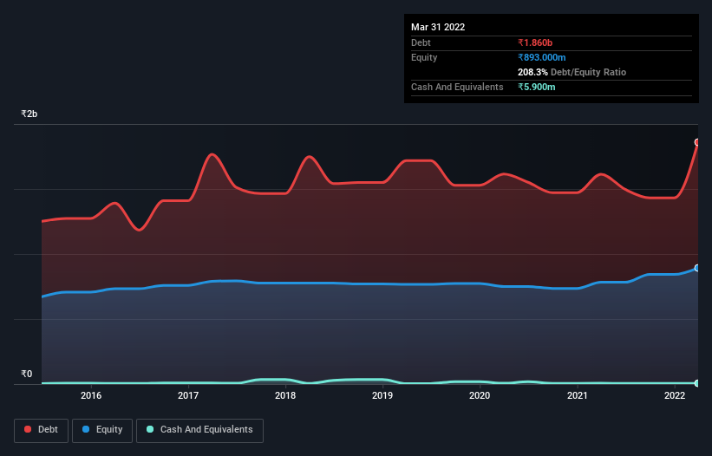This screenshot has height=456, width=712.
Task: Click the ₹5.900m cash value
Action: 536,87
